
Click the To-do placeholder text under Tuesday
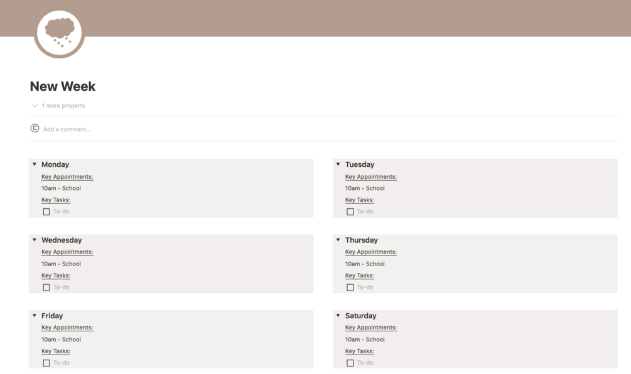[x=365, y=211]
